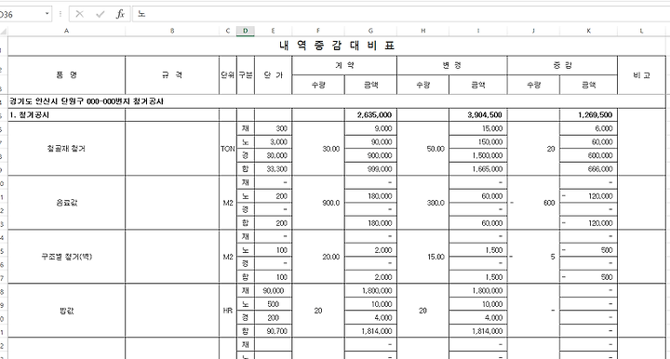Select the TON unit cell
Viewport: 670px width, 359px height.
[x=228, y=149]
